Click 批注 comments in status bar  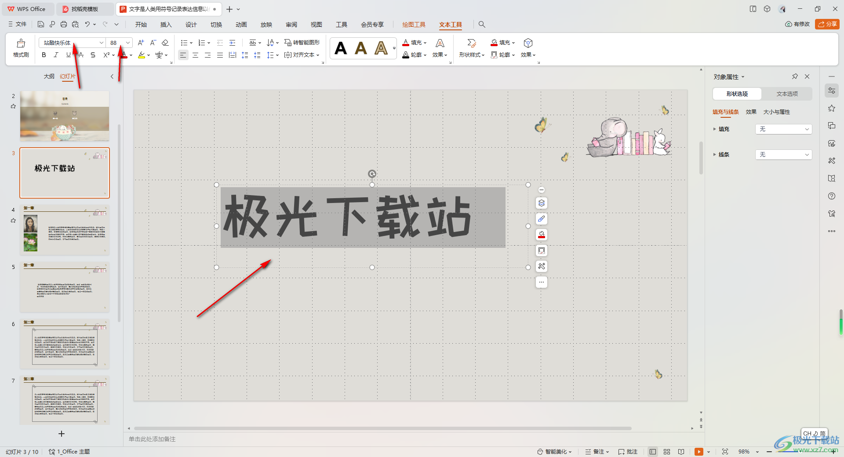click(x=628, y=452)
